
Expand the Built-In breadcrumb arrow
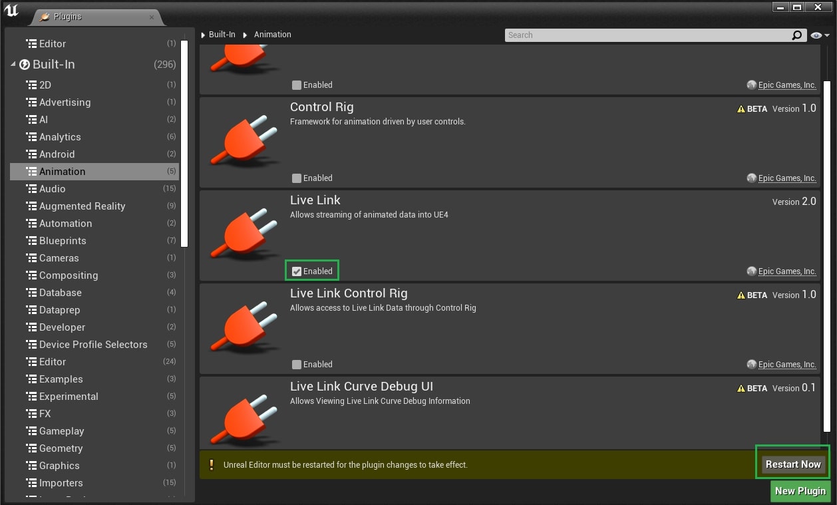(203, 35)
